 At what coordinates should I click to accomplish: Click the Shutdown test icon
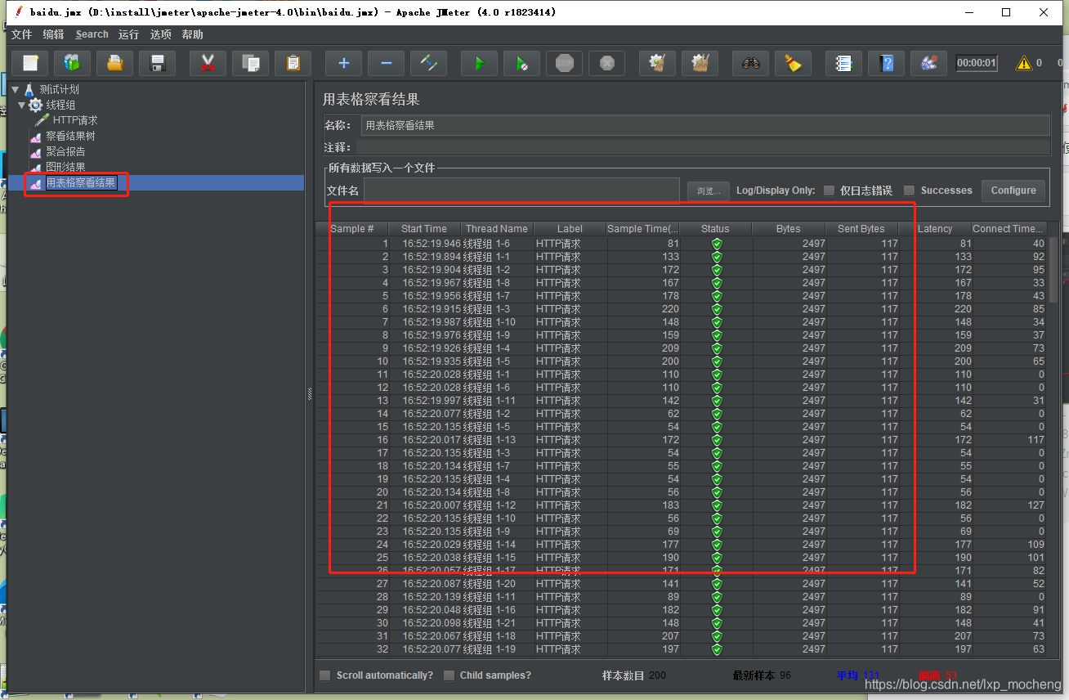(x=606, y=63)
